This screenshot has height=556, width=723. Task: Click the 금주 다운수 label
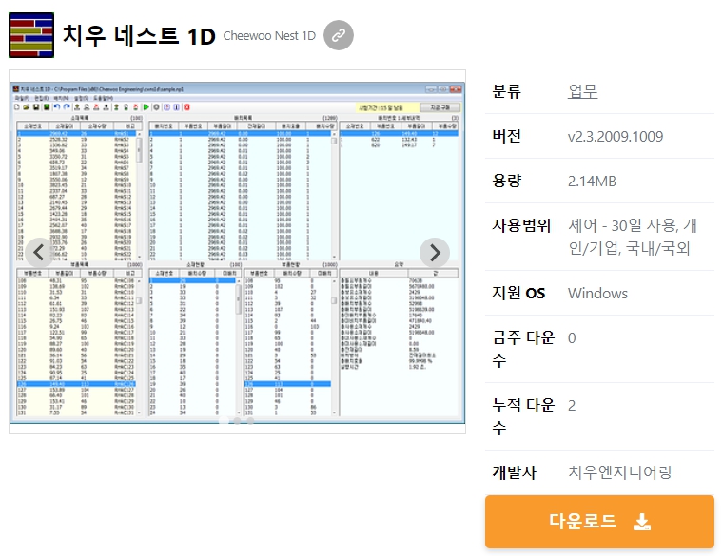(523, 349)
